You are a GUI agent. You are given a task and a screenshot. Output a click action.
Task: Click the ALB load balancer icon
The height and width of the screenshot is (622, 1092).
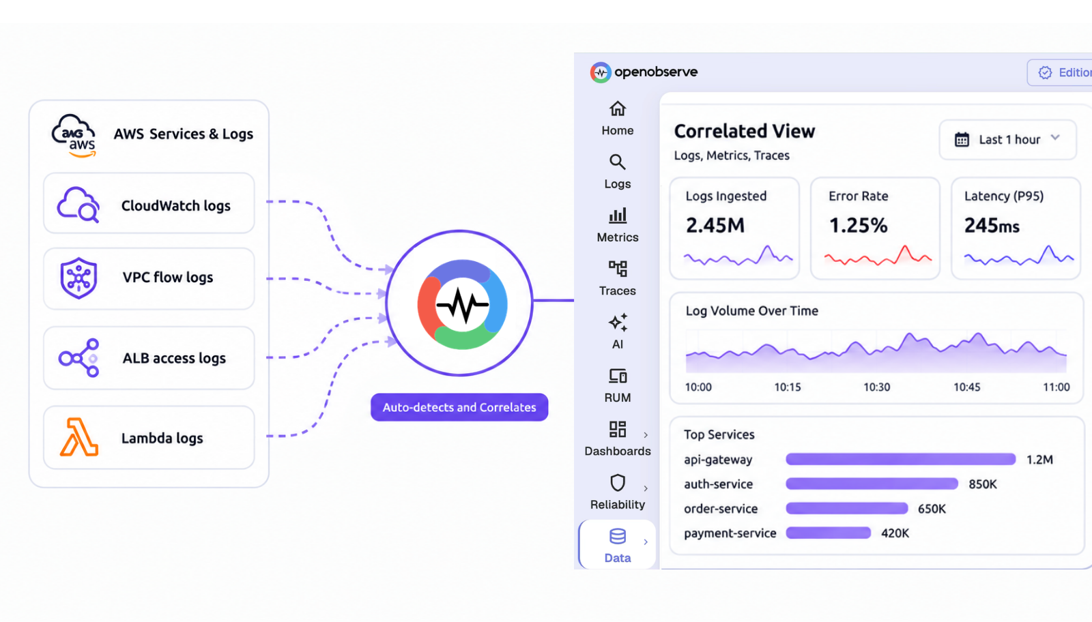(78, 358)
